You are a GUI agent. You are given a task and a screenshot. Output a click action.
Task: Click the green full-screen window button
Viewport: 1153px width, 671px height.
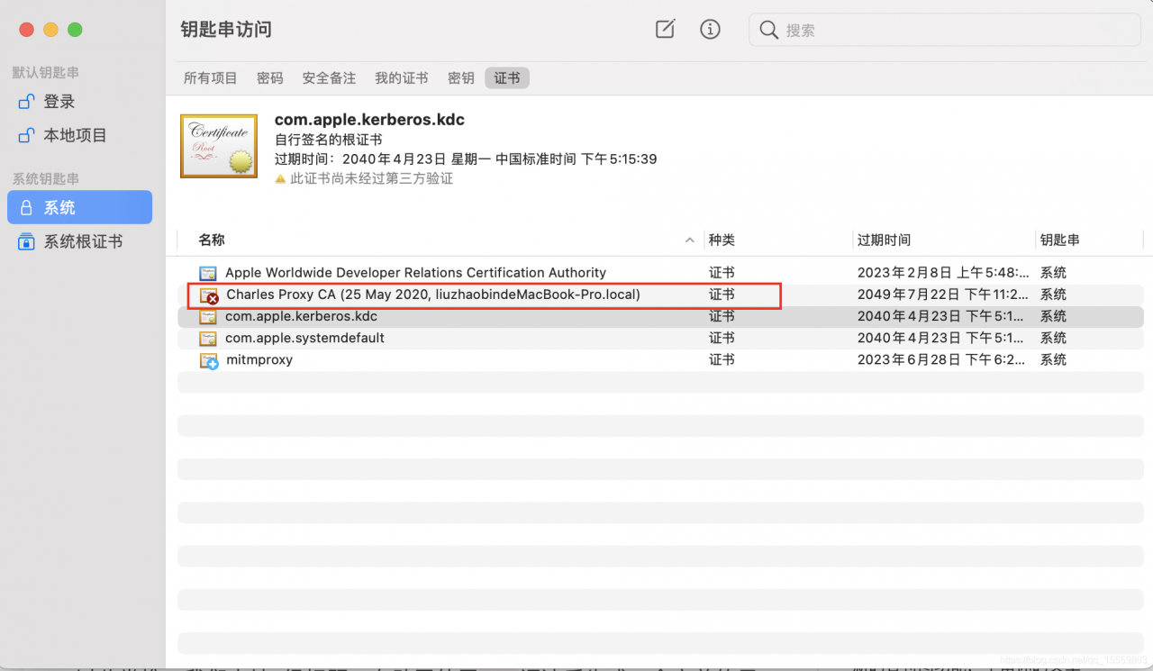coord(75,30)
